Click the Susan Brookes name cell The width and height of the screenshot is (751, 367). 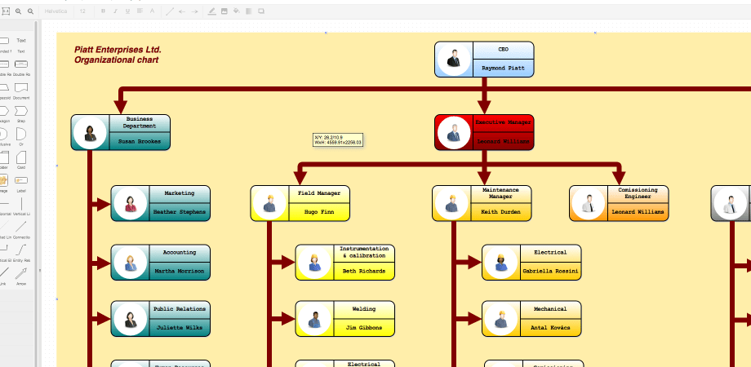click(140, 142)
